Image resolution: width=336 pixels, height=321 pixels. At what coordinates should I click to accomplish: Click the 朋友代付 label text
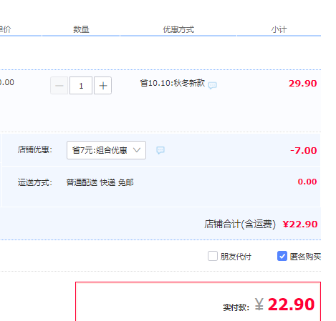point(236,257)
